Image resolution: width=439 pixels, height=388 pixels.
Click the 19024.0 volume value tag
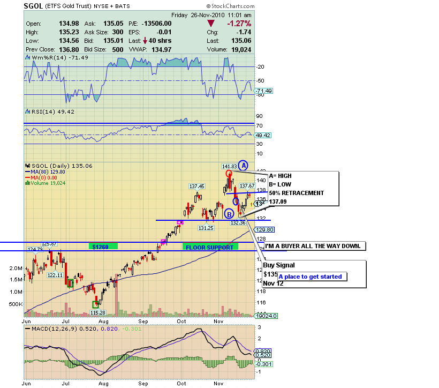[x=266, y=316]
